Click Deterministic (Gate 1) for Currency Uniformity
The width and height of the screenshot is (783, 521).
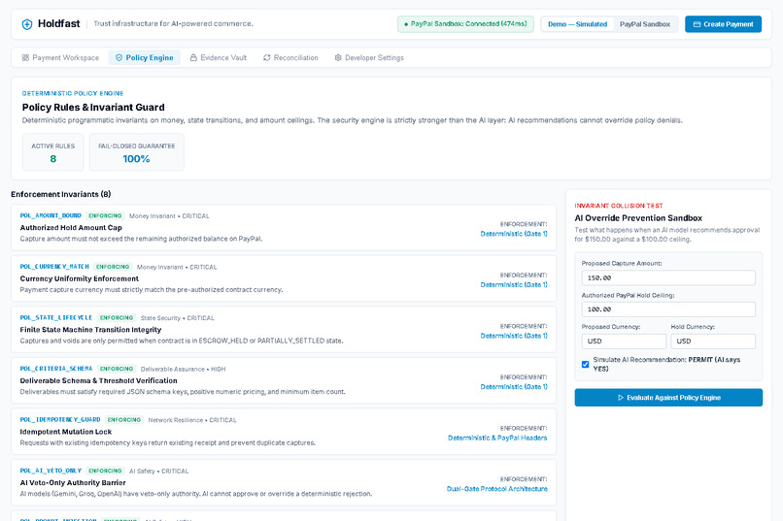514,284
